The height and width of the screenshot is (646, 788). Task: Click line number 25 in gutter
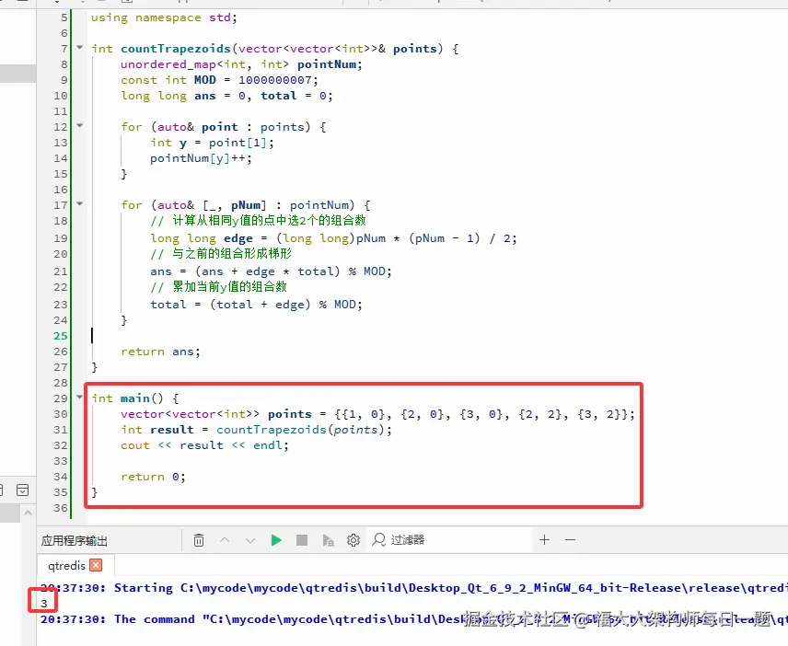pyautogui.click(x=61, y=336)
